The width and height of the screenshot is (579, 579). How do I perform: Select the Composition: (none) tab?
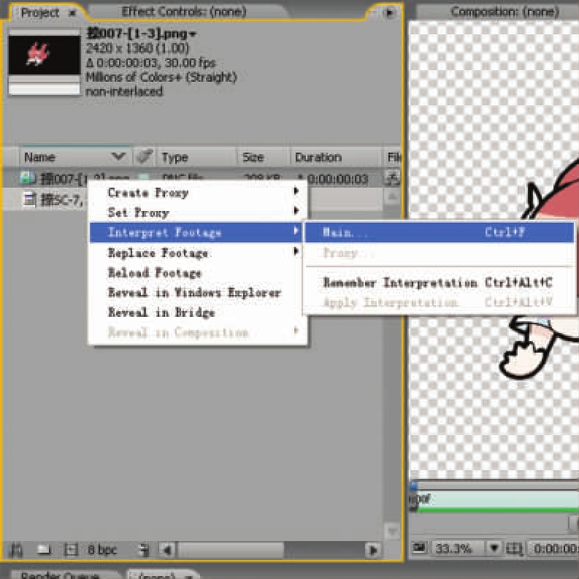tap(505, 12)
